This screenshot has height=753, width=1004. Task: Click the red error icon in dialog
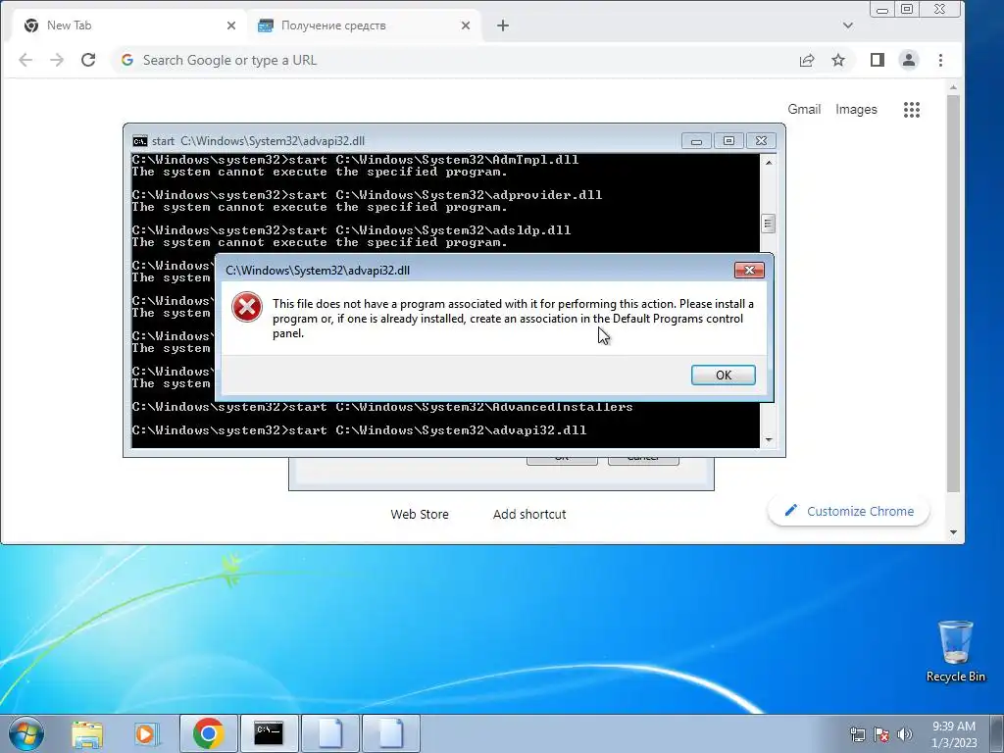coord(246,307)
